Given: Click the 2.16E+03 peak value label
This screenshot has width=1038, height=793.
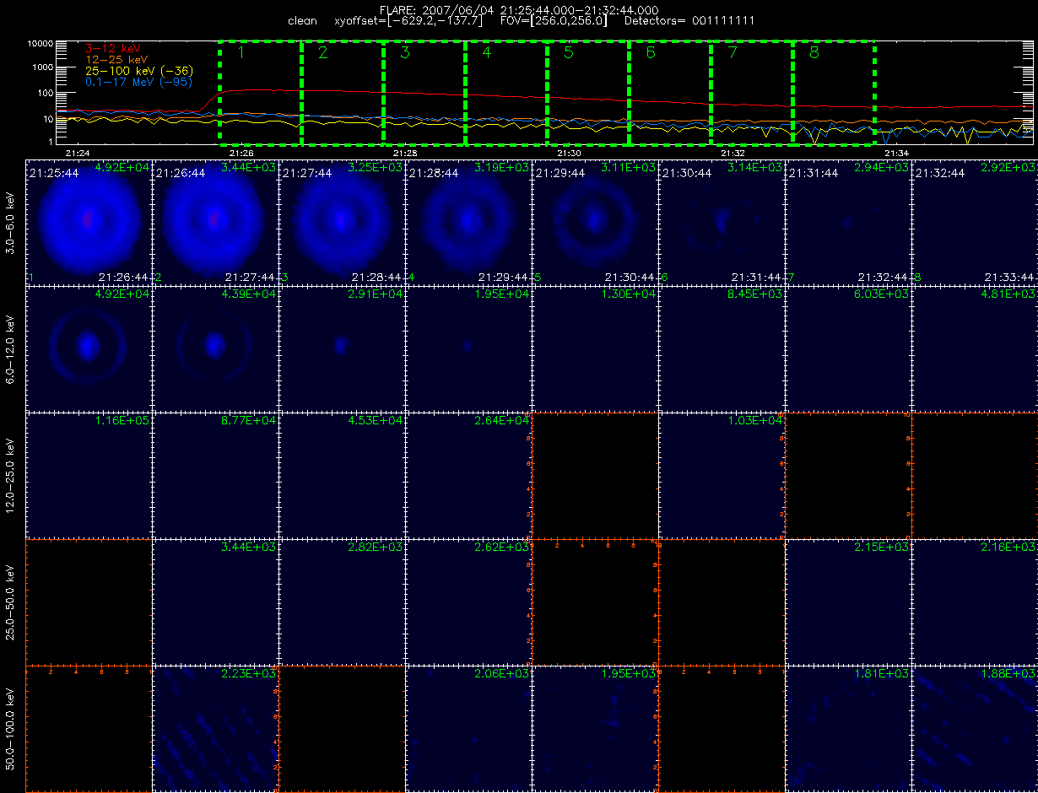Looking at the screenshot, I should point(1009,548).
